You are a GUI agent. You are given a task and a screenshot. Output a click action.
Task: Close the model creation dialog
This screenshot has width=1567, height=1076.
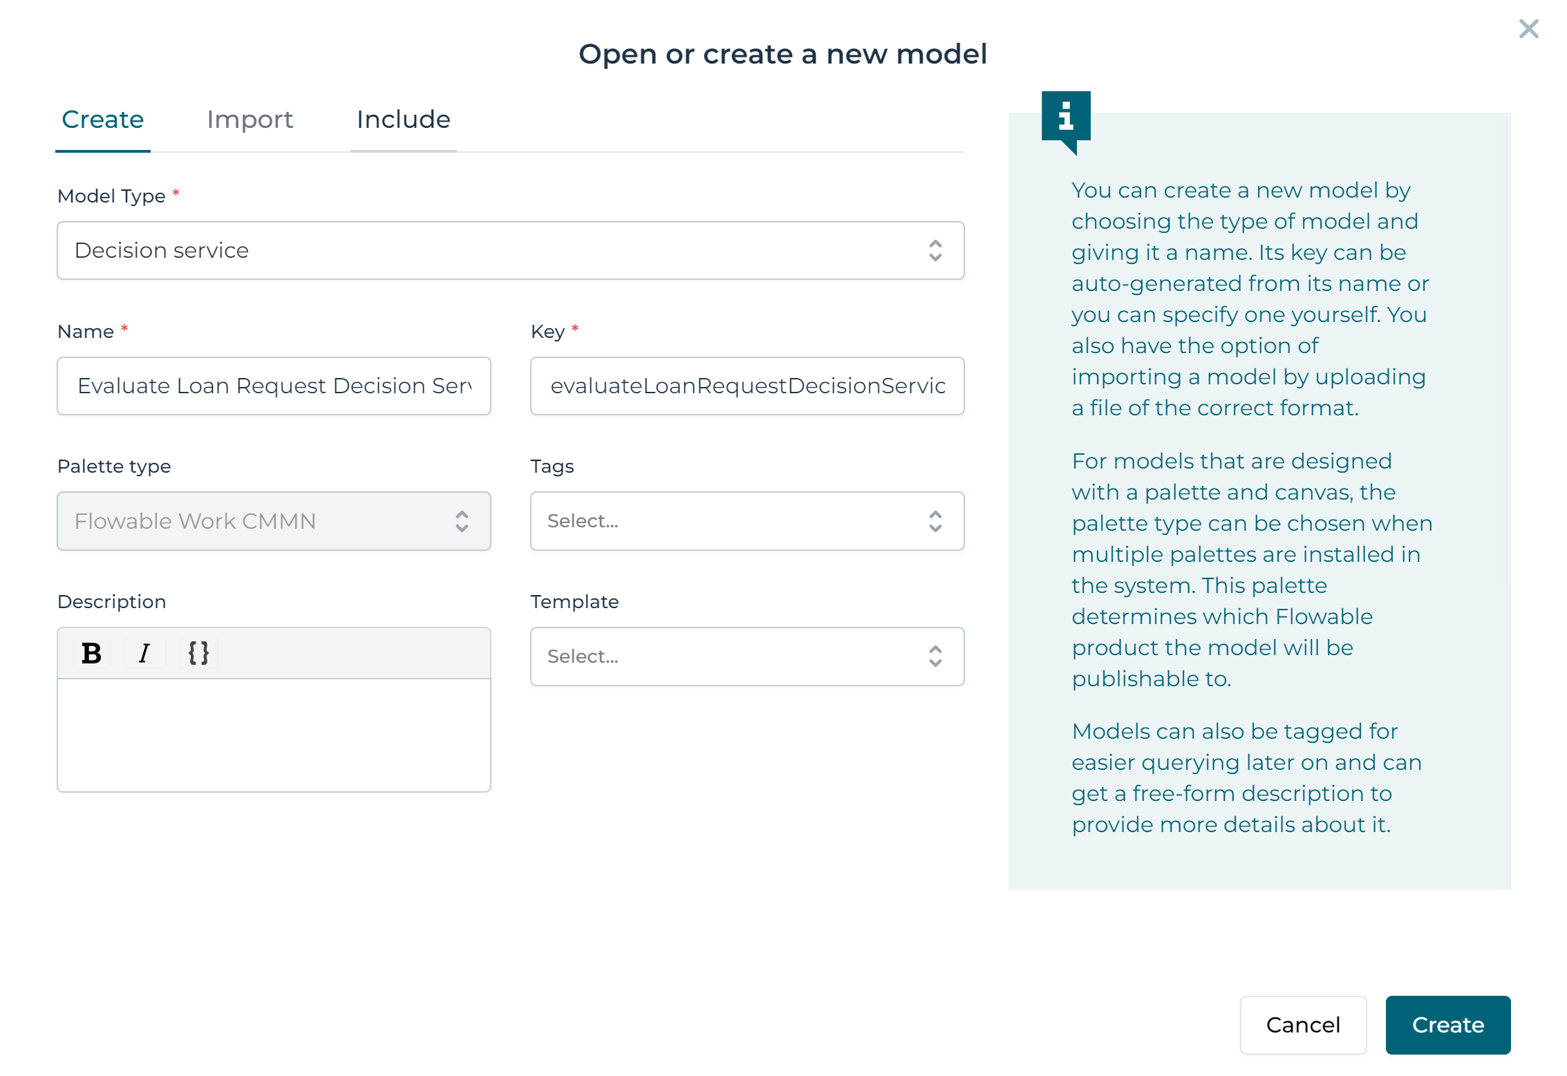pyautogui.click(x=1528, y=29)
